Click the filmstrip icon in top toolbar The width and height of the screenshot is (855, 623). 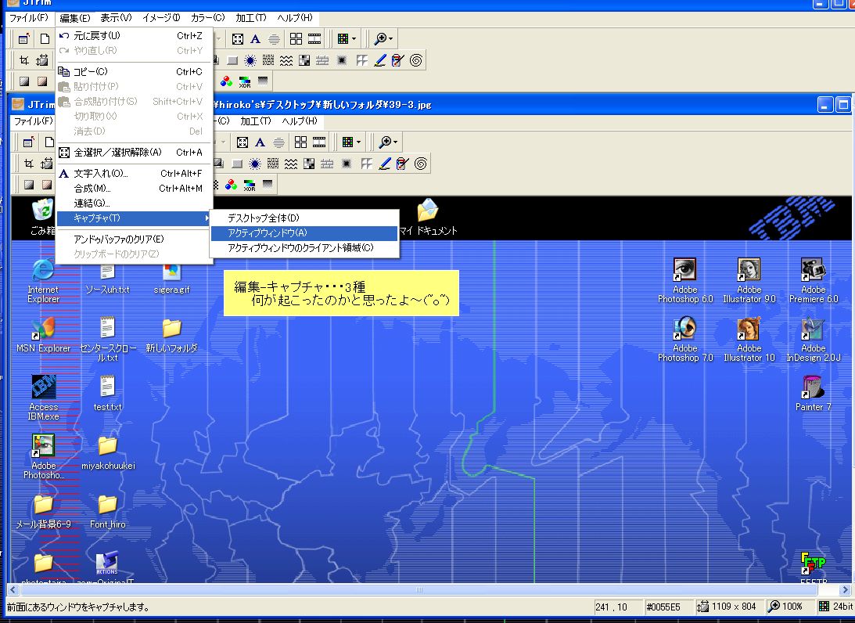(x=314, y=38)
